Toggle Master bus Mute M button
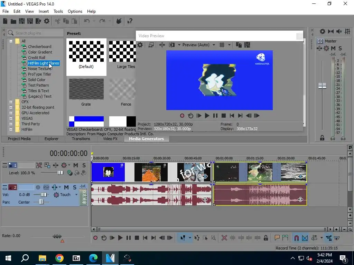The height and width of the screenshot is (265, 354). tap(333, 48)
